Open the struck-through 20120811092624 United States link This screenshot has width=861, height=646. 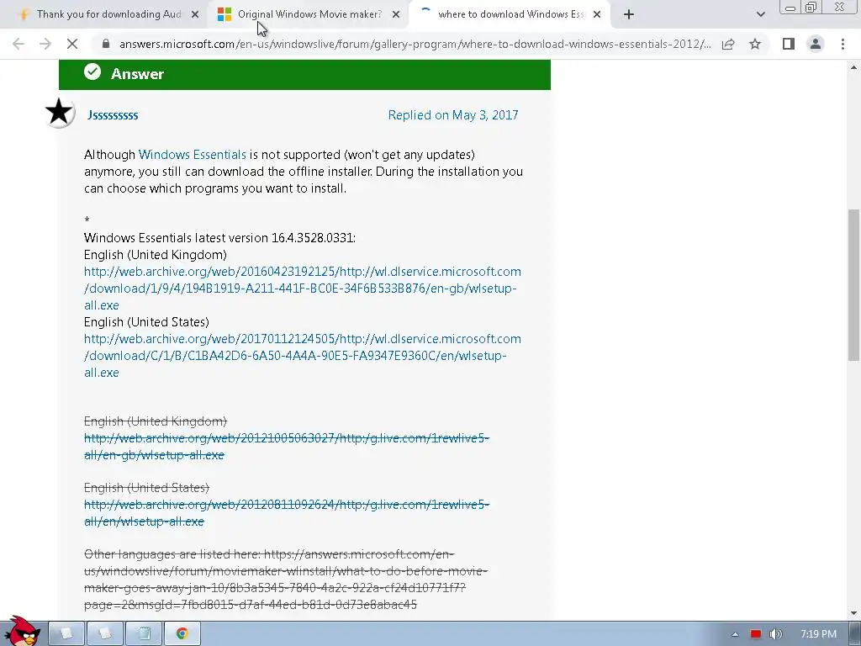pyautogui.click(x=287, y=513)
